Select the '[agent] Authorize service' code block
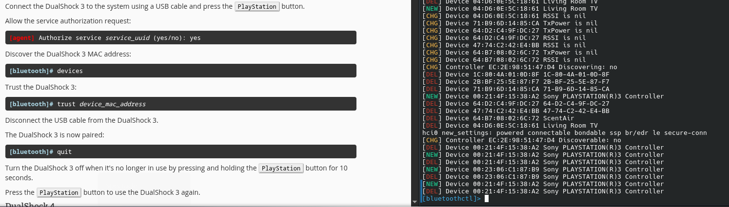The height and width of the screenshot is (207, 729). click(x=181, y=38)
